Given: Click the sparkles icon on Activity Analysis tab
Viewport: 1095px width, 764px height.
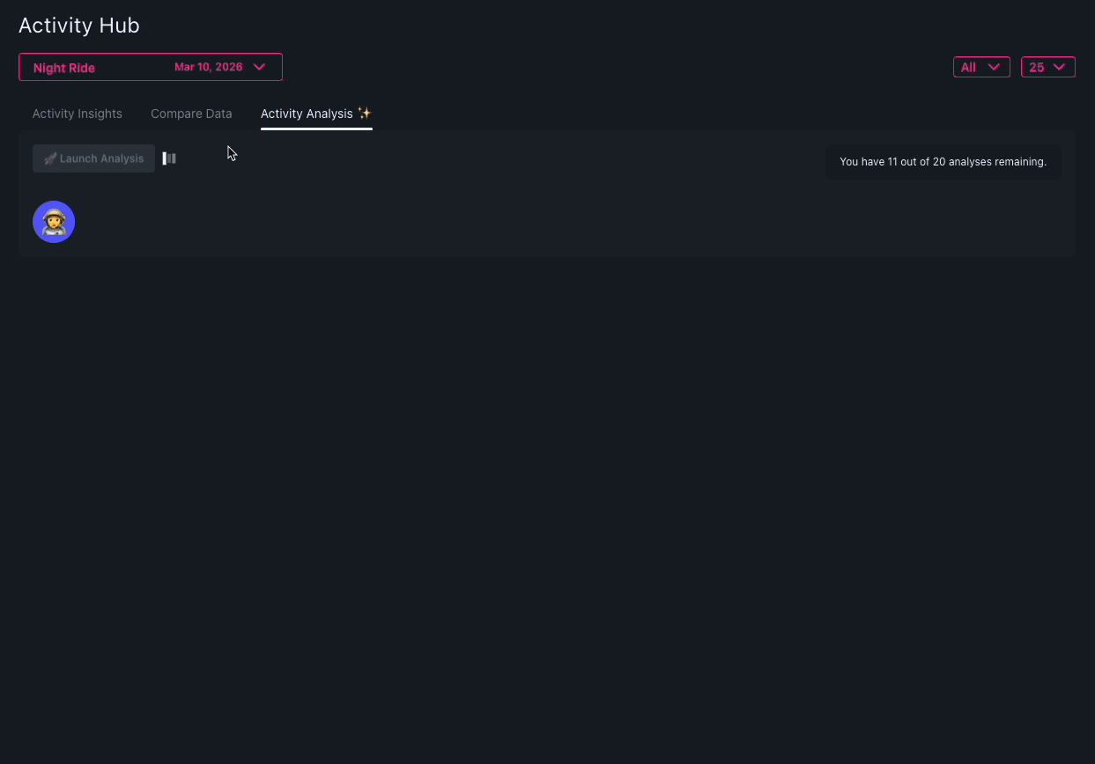Looking at the screenshot, I should tap(364, 113).
